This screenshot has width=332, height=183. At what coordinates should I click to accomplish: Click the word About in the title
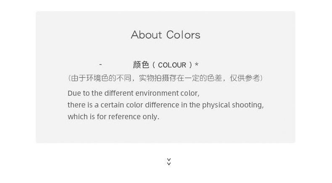pyautogui.click(x=147, y=35)
